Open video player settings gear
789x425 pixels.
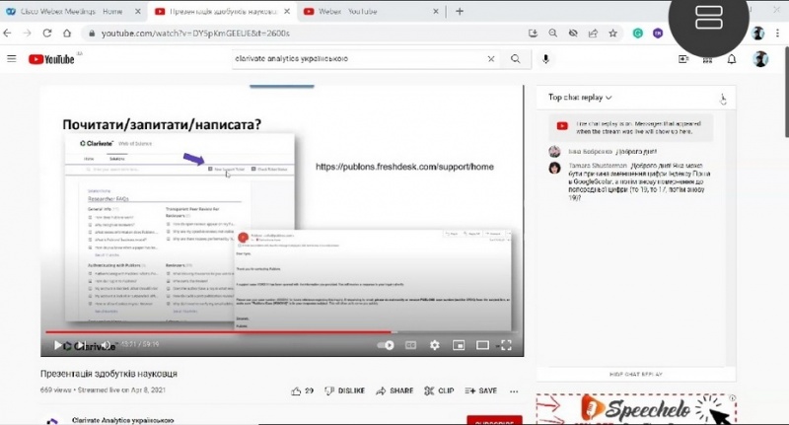click(x=434, y=345)
